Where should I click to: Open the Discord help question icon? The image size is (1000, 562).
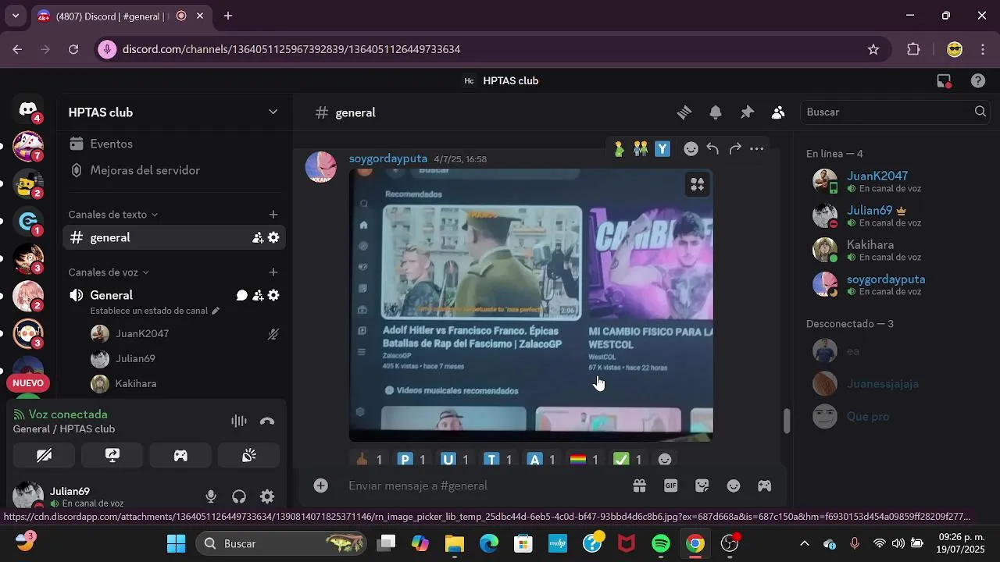[x=978, y=81]
